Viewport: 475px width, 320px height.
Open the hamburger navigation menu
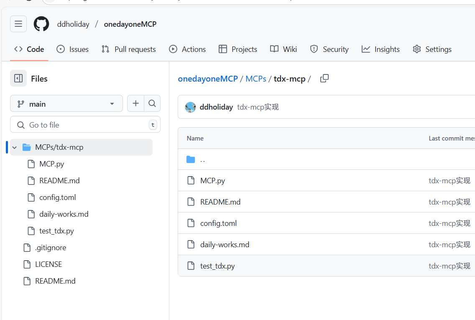[18, 24]
